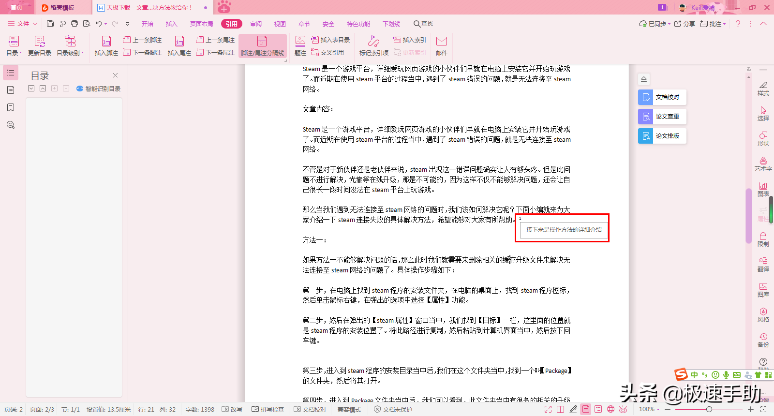Click the 文档校对 button

pyautogui.click(x=662, y=97)
